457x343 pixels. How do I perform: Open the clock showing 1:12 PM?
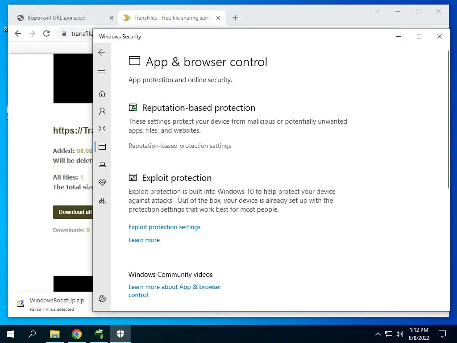[x=419, y=334]
